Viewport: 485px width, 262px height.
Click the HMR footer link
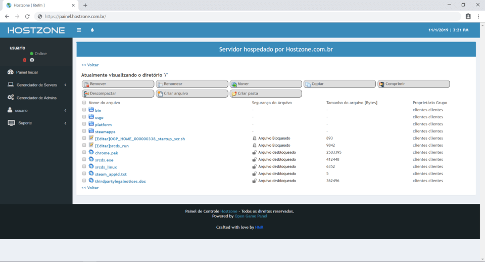[259, 227]
